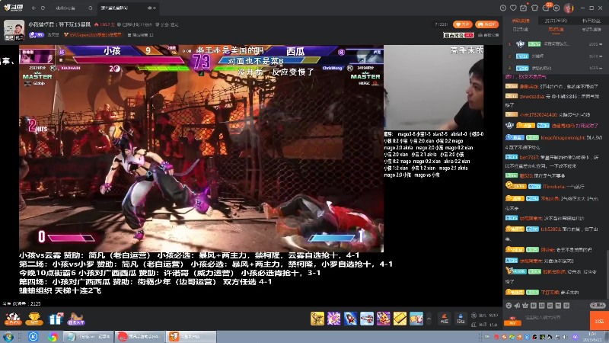This screenshot has width=609, height=343.
Task: Click the orange follow button with heart
Action: [463, 24]
